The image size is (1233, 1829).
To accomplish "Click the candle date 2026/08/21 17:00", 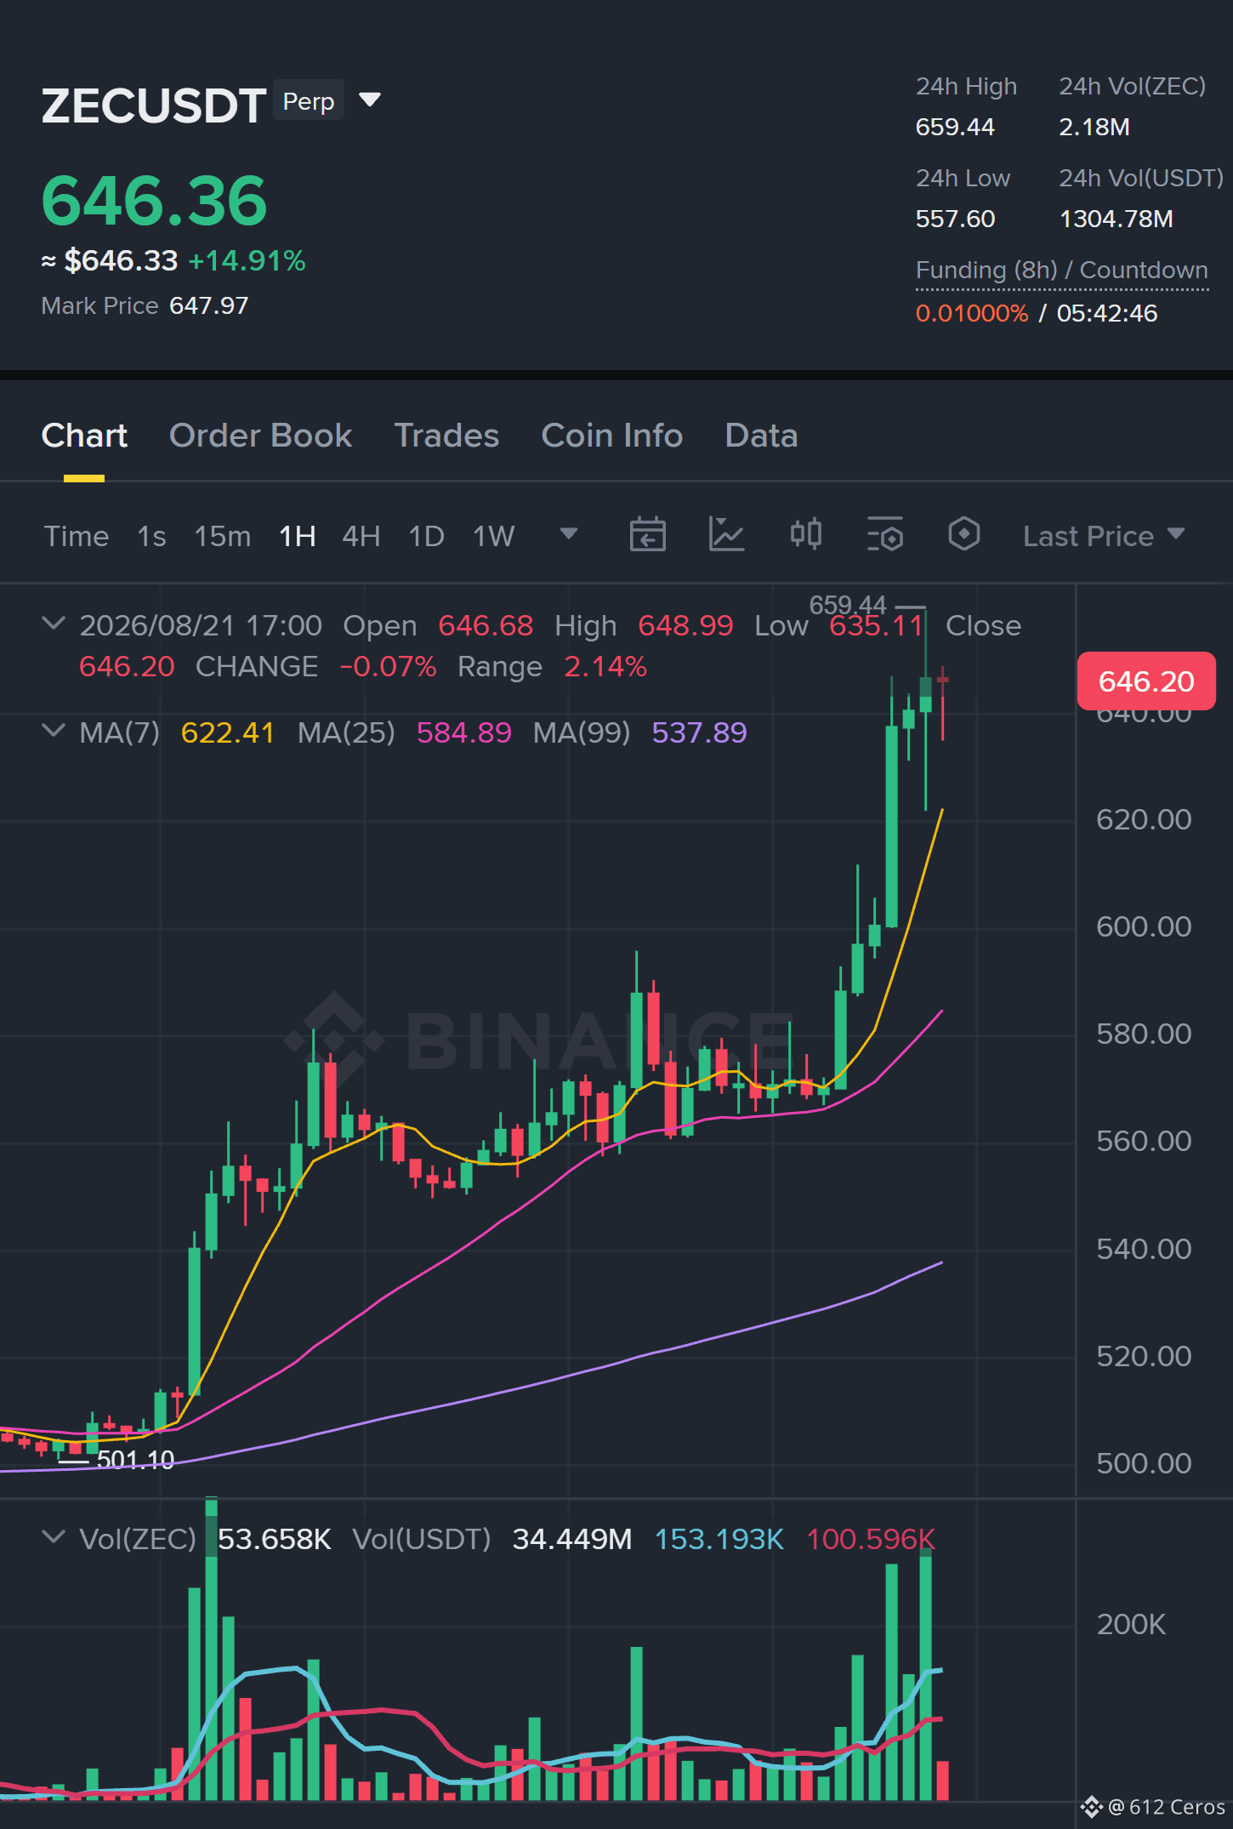I will point(201,625).
